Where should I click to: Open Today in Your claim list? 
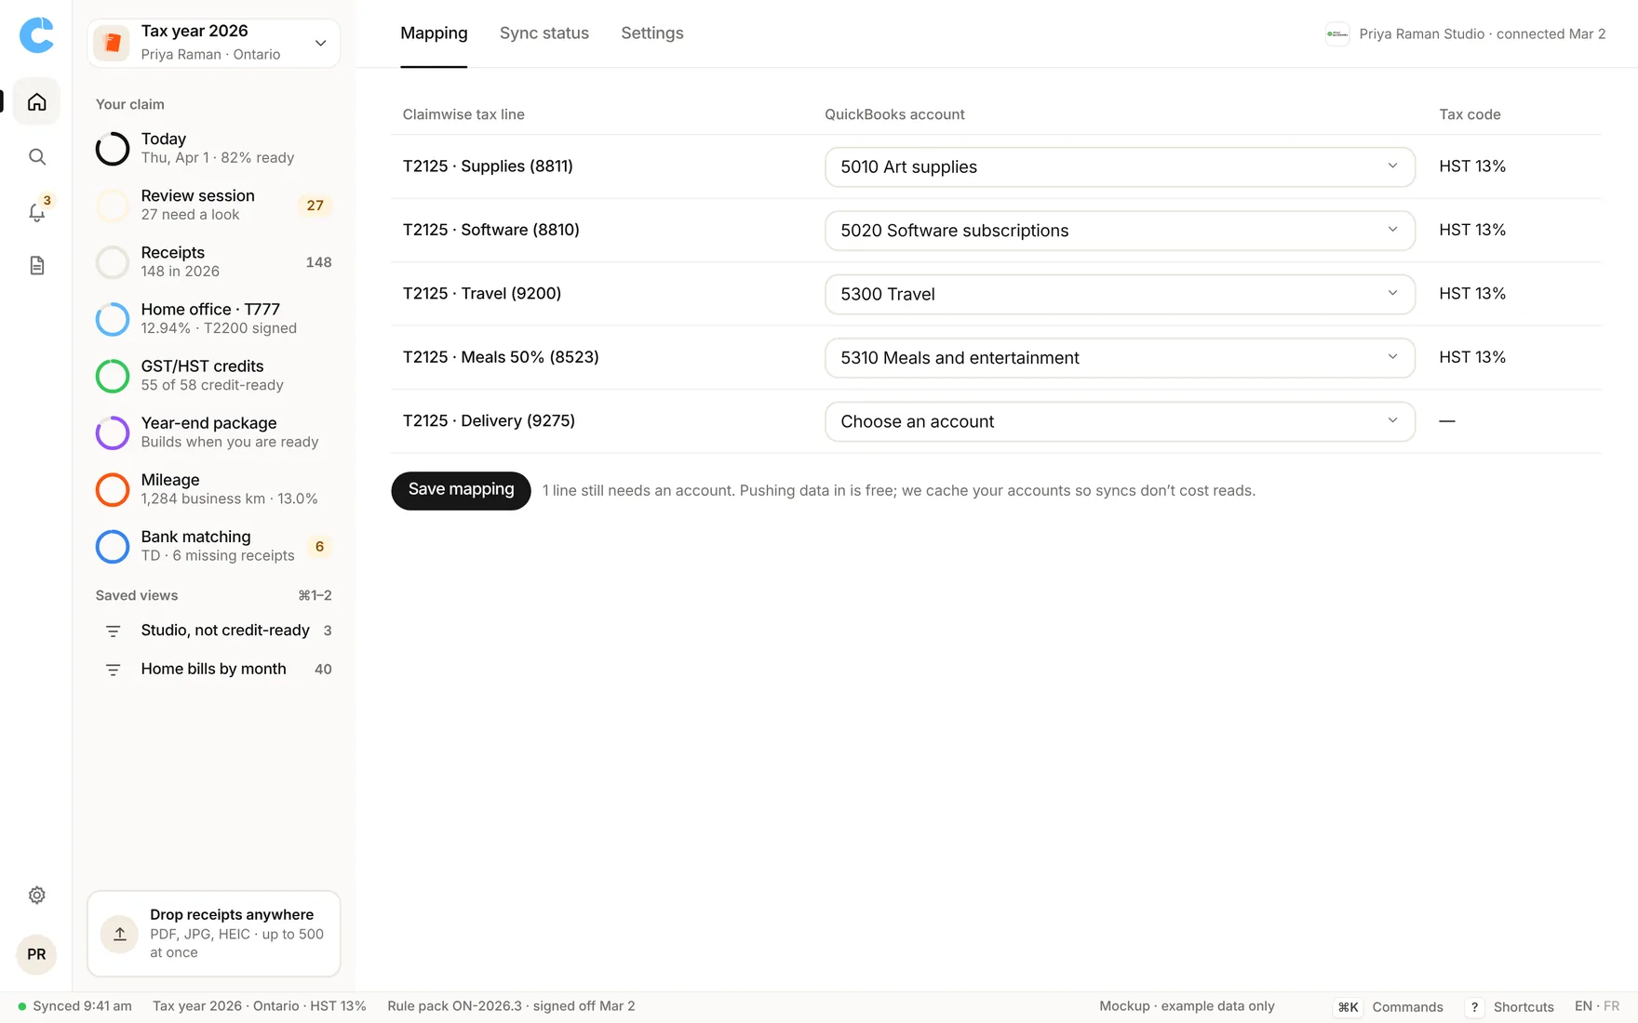[x=214, y=148]
